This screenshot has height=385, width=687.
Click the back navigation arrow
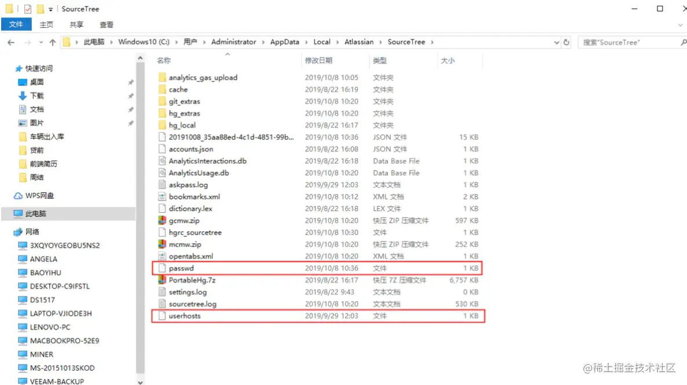(x=10, y=42)
